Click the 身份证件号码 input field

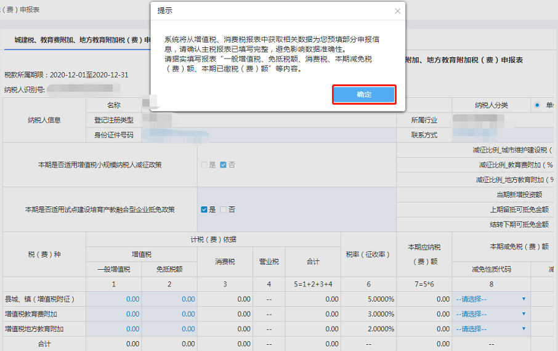[268, 135]
